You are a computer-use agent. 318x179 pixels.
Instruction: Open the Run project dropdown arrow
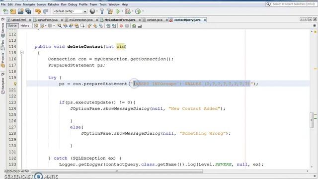[123, 11]
